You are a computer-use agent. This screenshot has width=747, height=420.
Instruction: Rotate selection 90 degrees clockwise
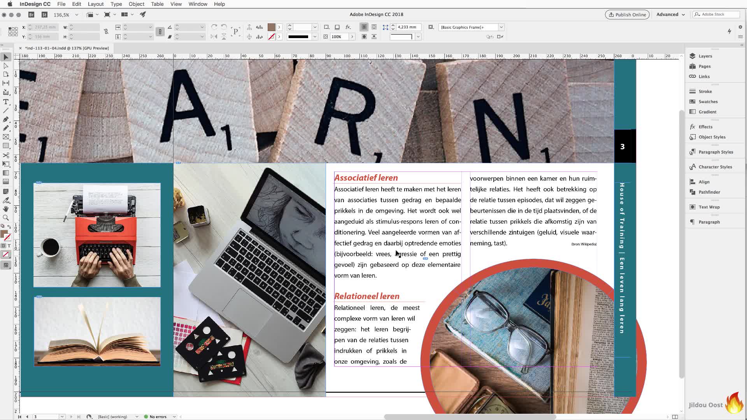214,27
